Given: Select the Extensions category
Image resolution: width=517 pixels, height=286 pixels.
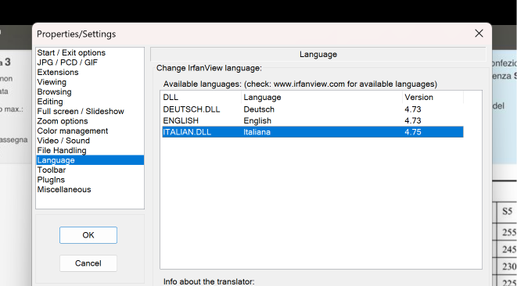Looking at the screenshot, I should tap(90, 72).
